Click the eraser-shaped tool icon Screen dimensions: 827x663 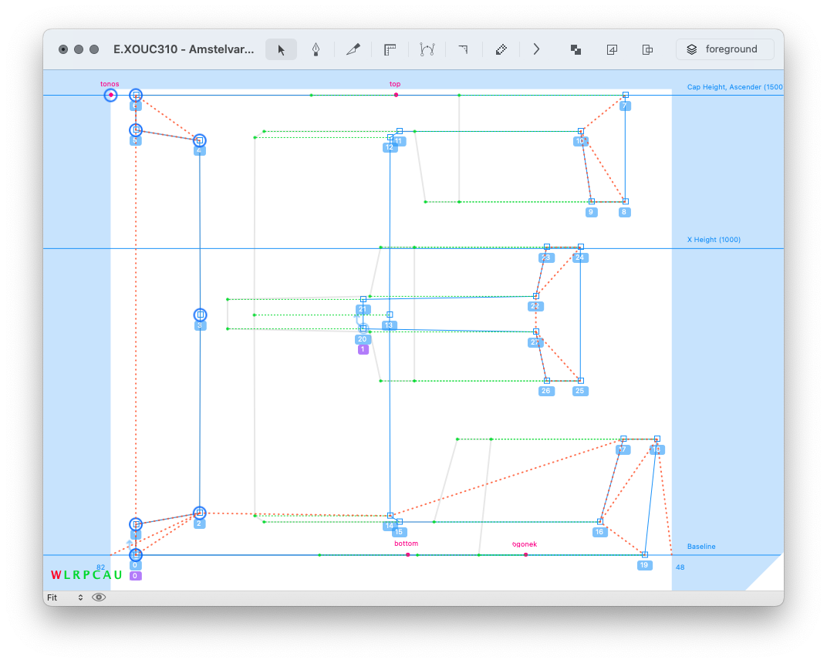pyautogui.click(x=501, y=49)
